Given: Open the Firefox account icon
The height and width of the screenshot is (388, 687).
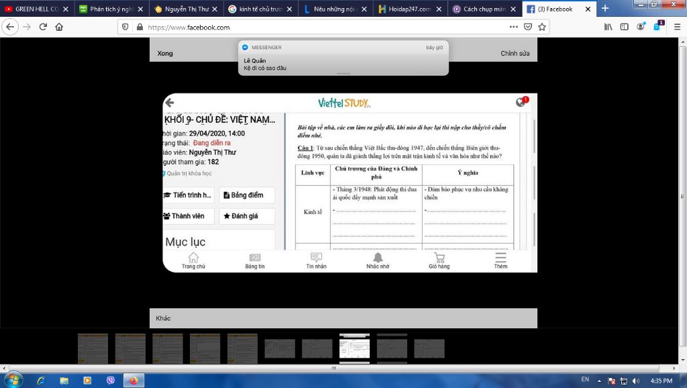Looking at the screenshot, I should tap(641, 27).
